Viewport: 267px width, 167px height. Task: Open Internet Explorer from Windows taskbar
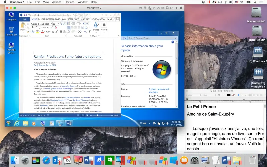pos(17,123)
